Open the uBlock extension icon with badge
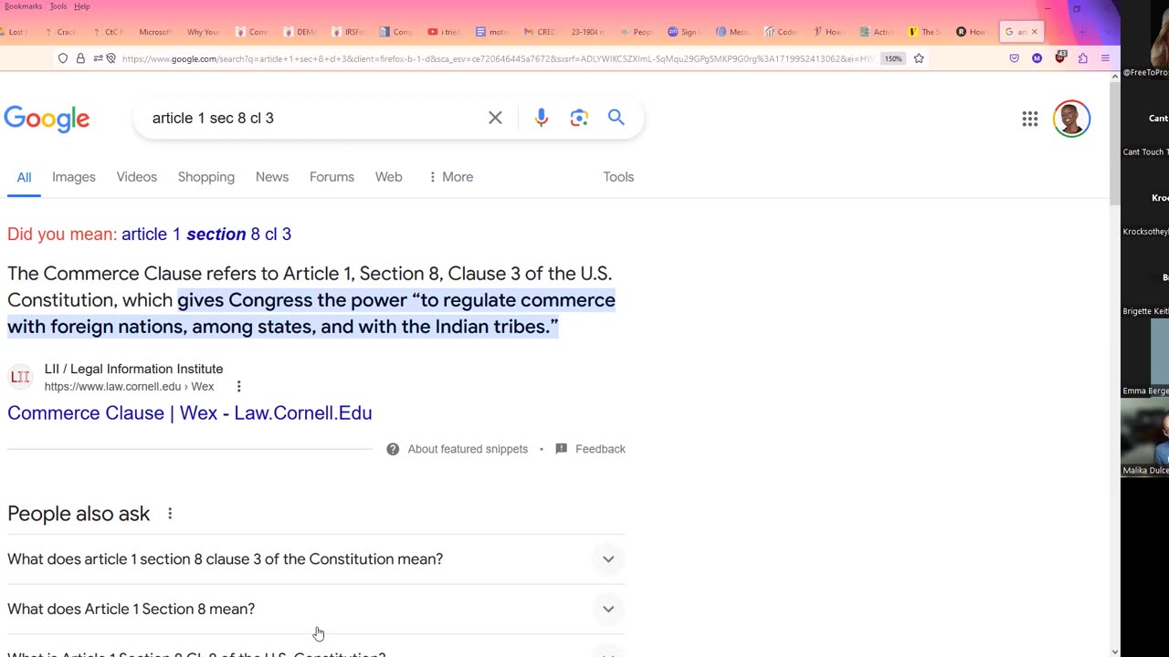 [x=1059, y=57]
